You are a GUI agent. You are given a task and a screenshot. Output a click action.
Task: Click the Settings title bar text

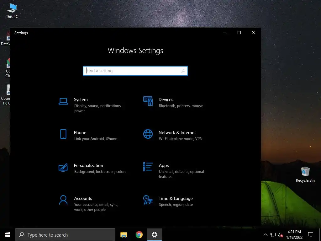click(21, 33)
